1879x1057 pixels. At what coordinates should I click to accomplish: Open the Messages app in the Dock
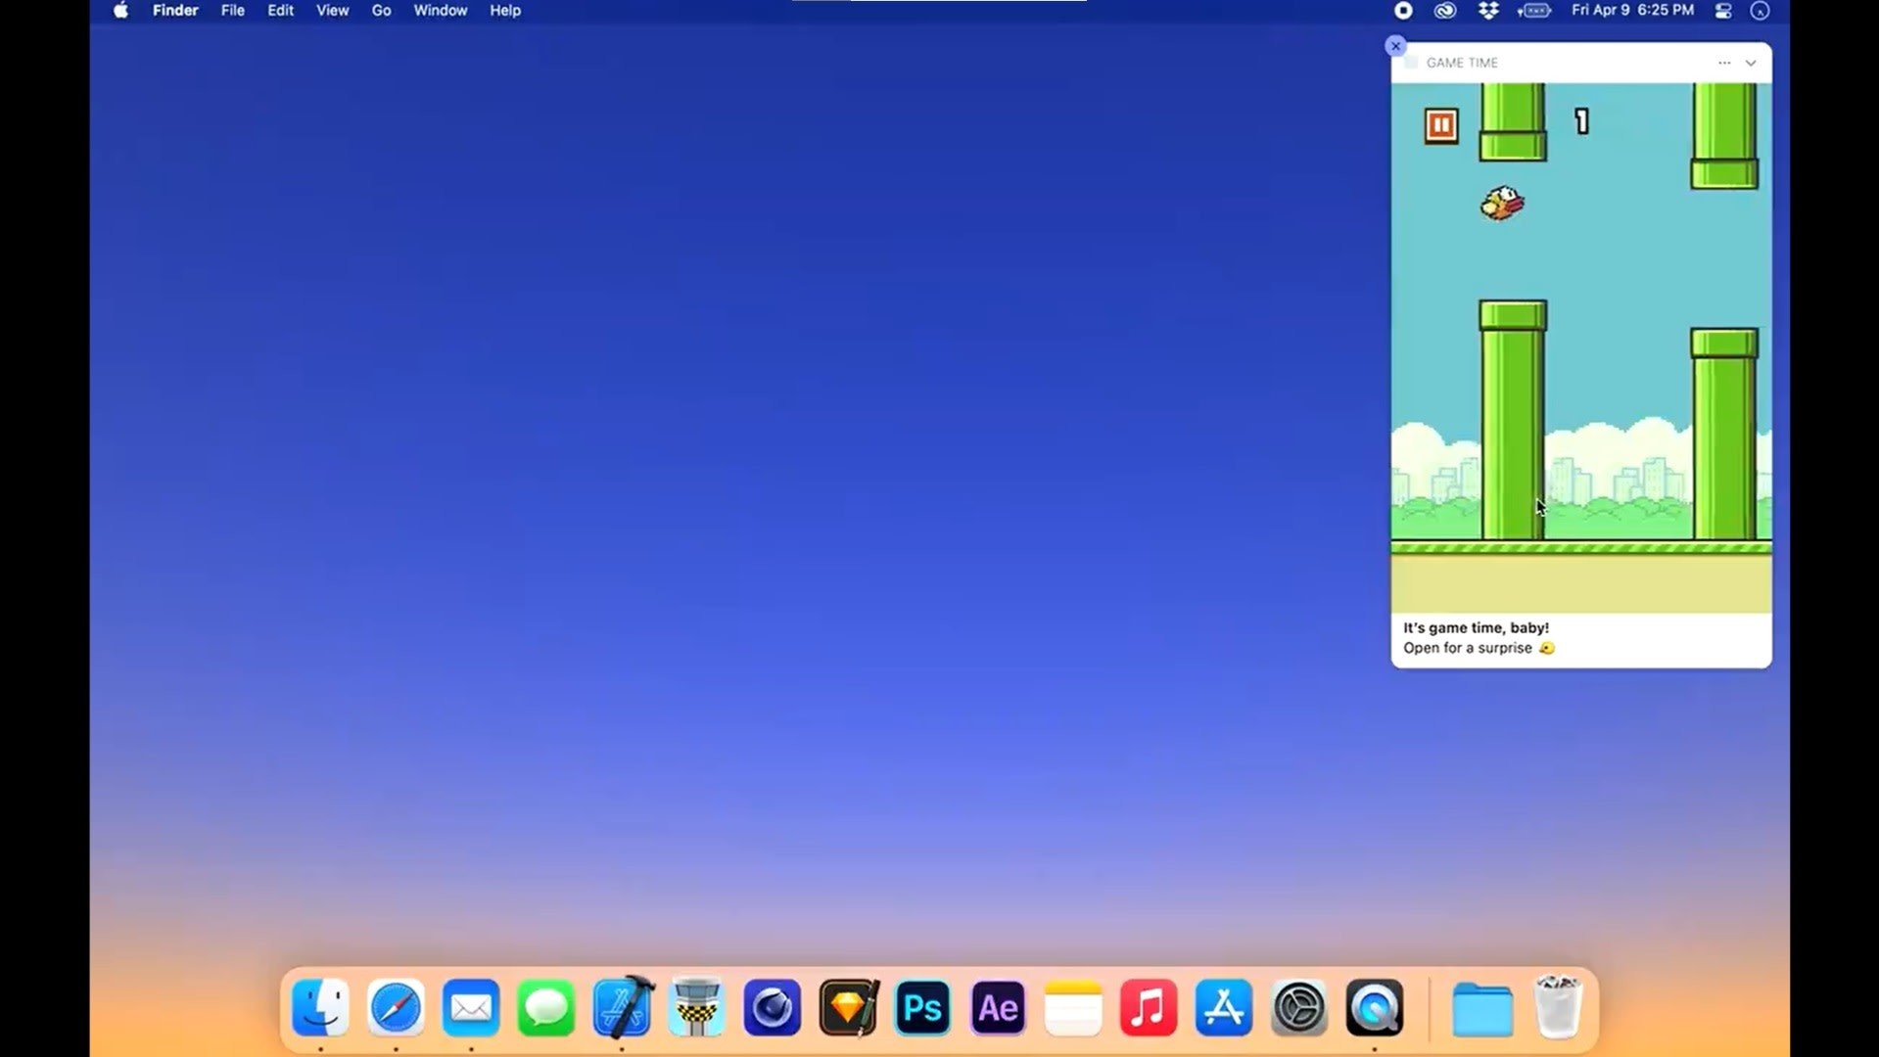point(546,1007)
